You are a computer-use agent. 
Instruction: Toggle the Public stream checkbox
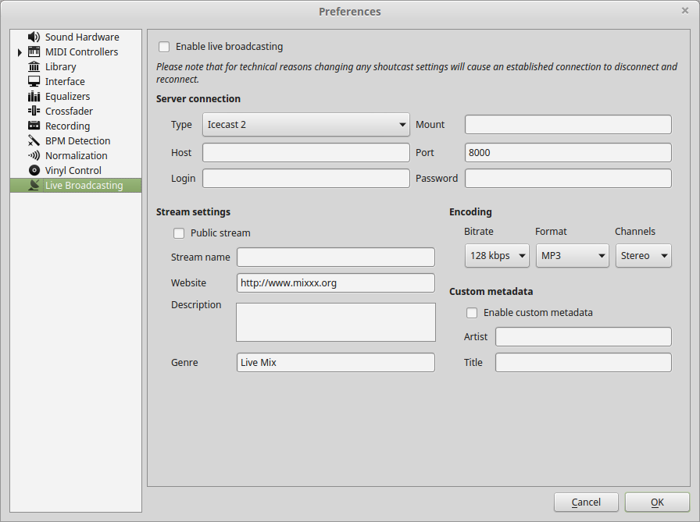(179, 233)
